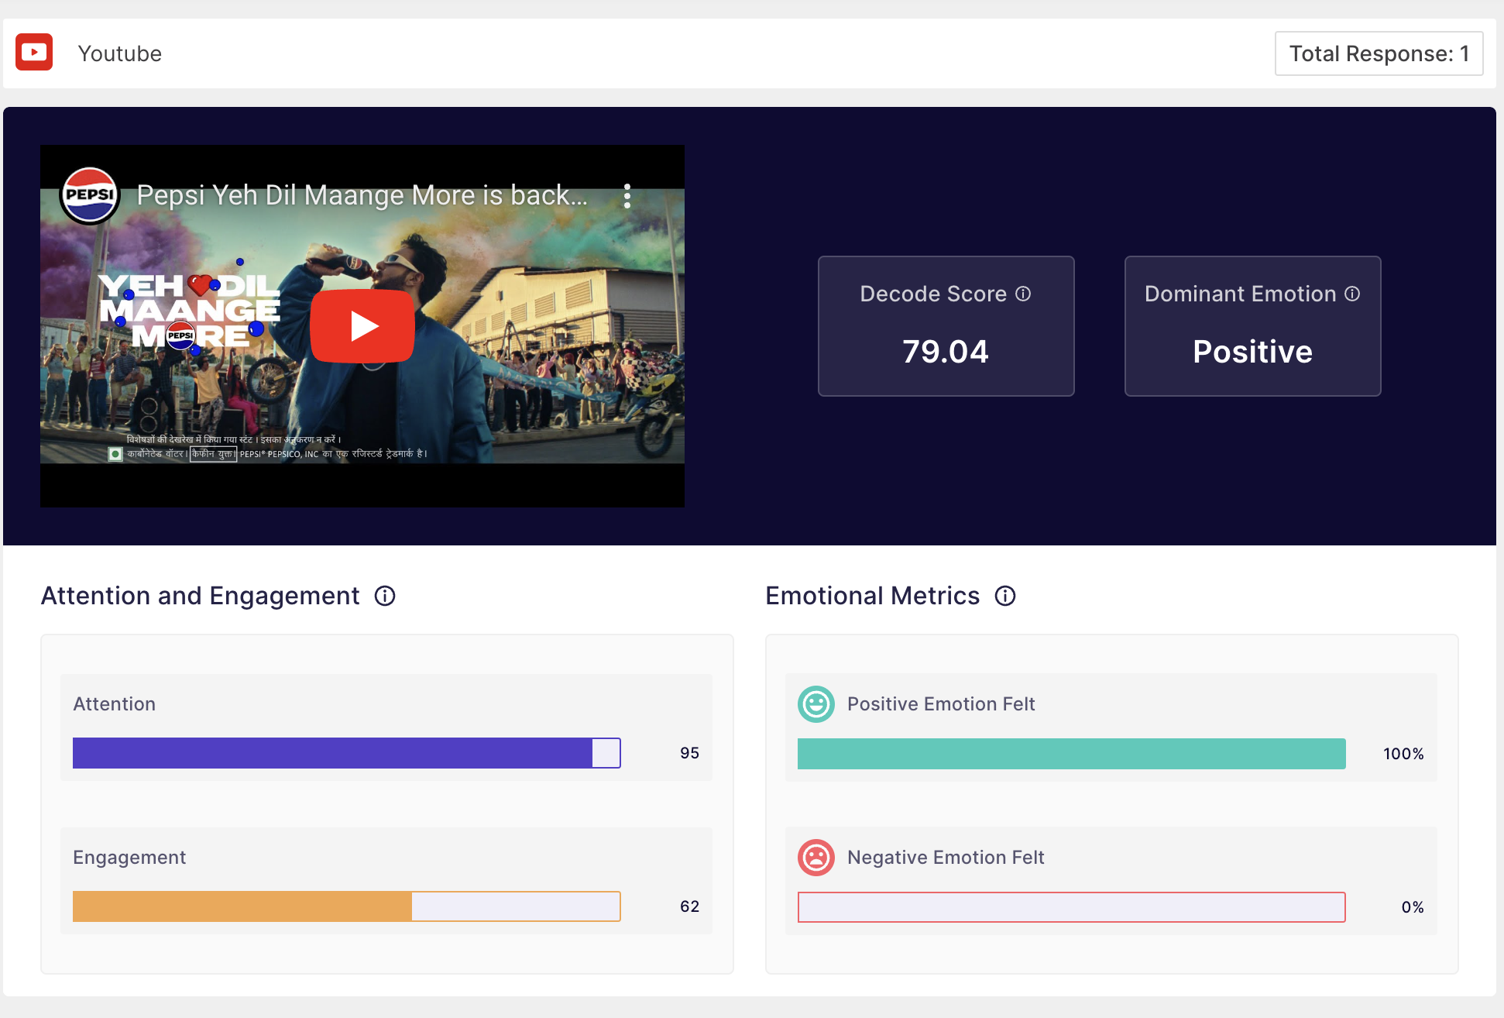1504x1018 pixels.
Task: Click the Attention score value 95
Action: coord(689,753)
